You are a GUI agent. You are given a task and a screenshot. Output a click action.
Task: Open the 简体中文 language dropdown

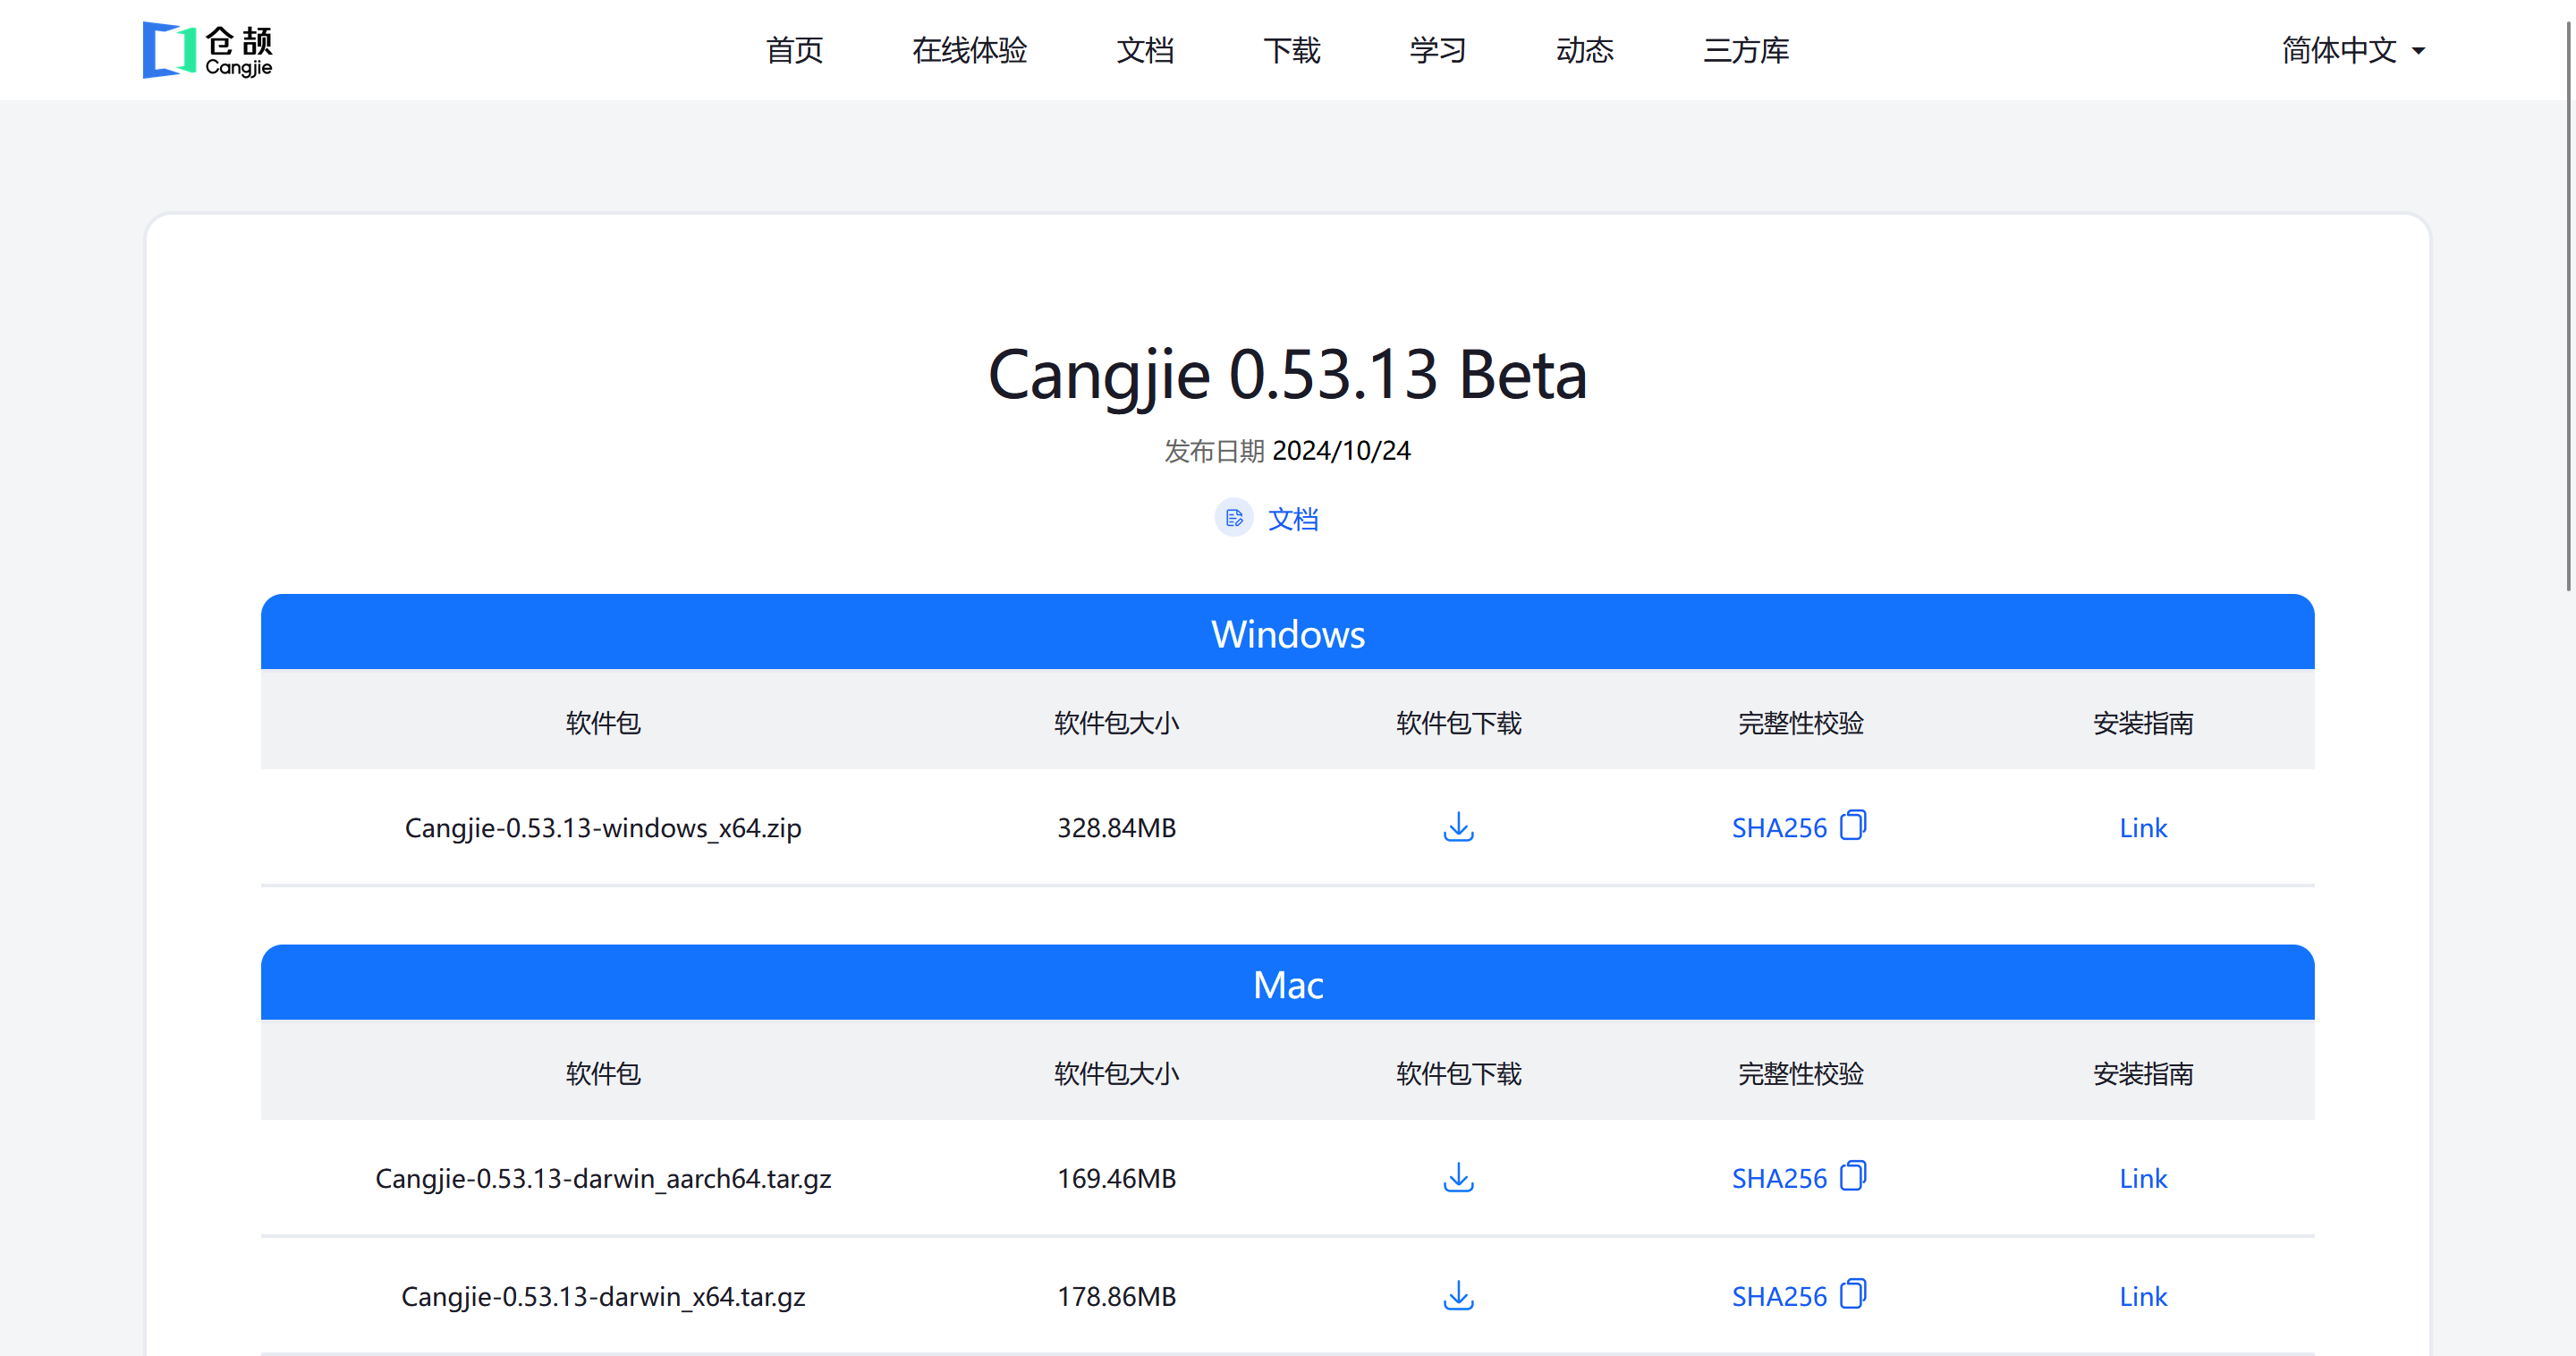(2352, 50)
